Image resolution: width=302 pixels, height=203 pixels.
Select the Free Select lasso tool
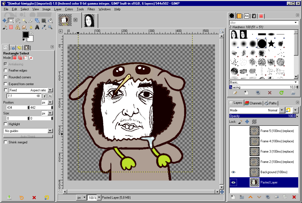pos(18,21)
